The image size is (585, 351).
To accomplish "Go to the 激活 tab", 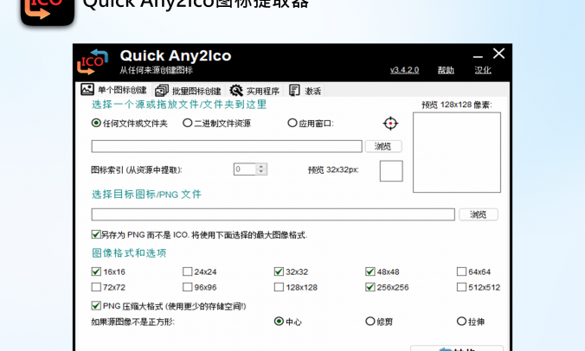I will tap(305, 91).
